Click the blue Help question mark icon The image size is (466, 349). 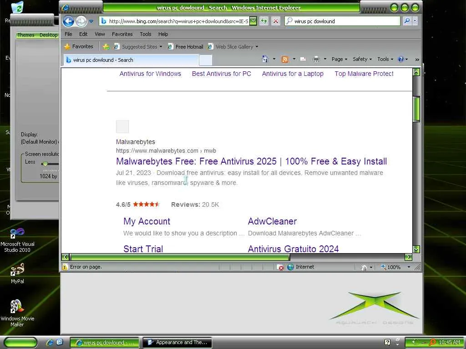pyautogui.click(x=400, y=59)
